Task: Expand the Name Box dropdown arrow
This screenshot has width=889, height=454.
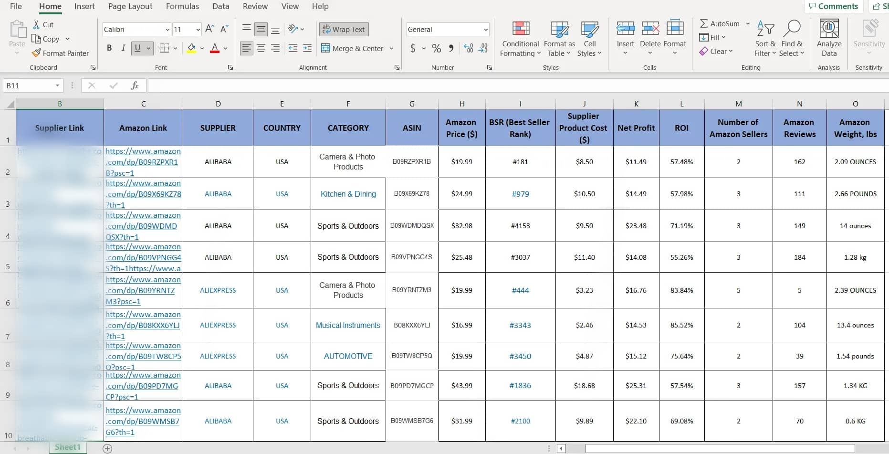Action: [x=57, y=85]
